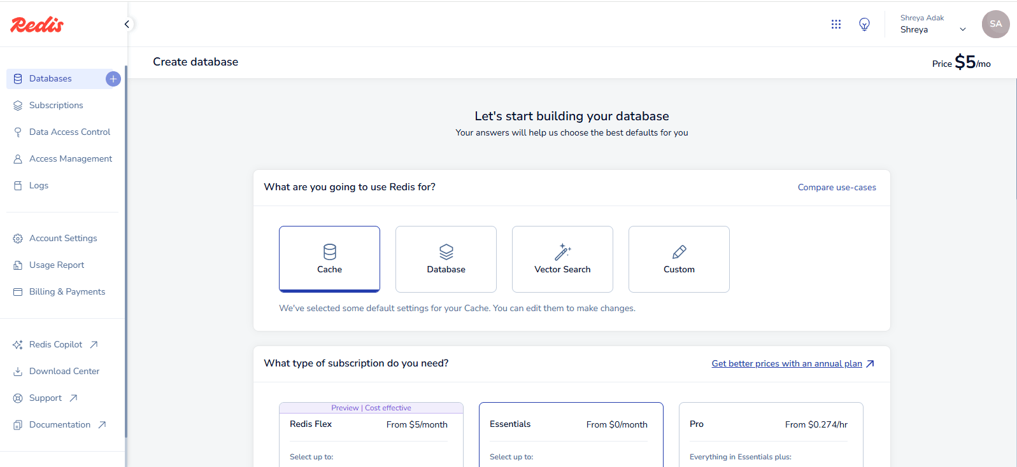This screenshot has width=1017, height=467.
Task: Click external arrow beside Redis Copilot
Action: [94, 344]
